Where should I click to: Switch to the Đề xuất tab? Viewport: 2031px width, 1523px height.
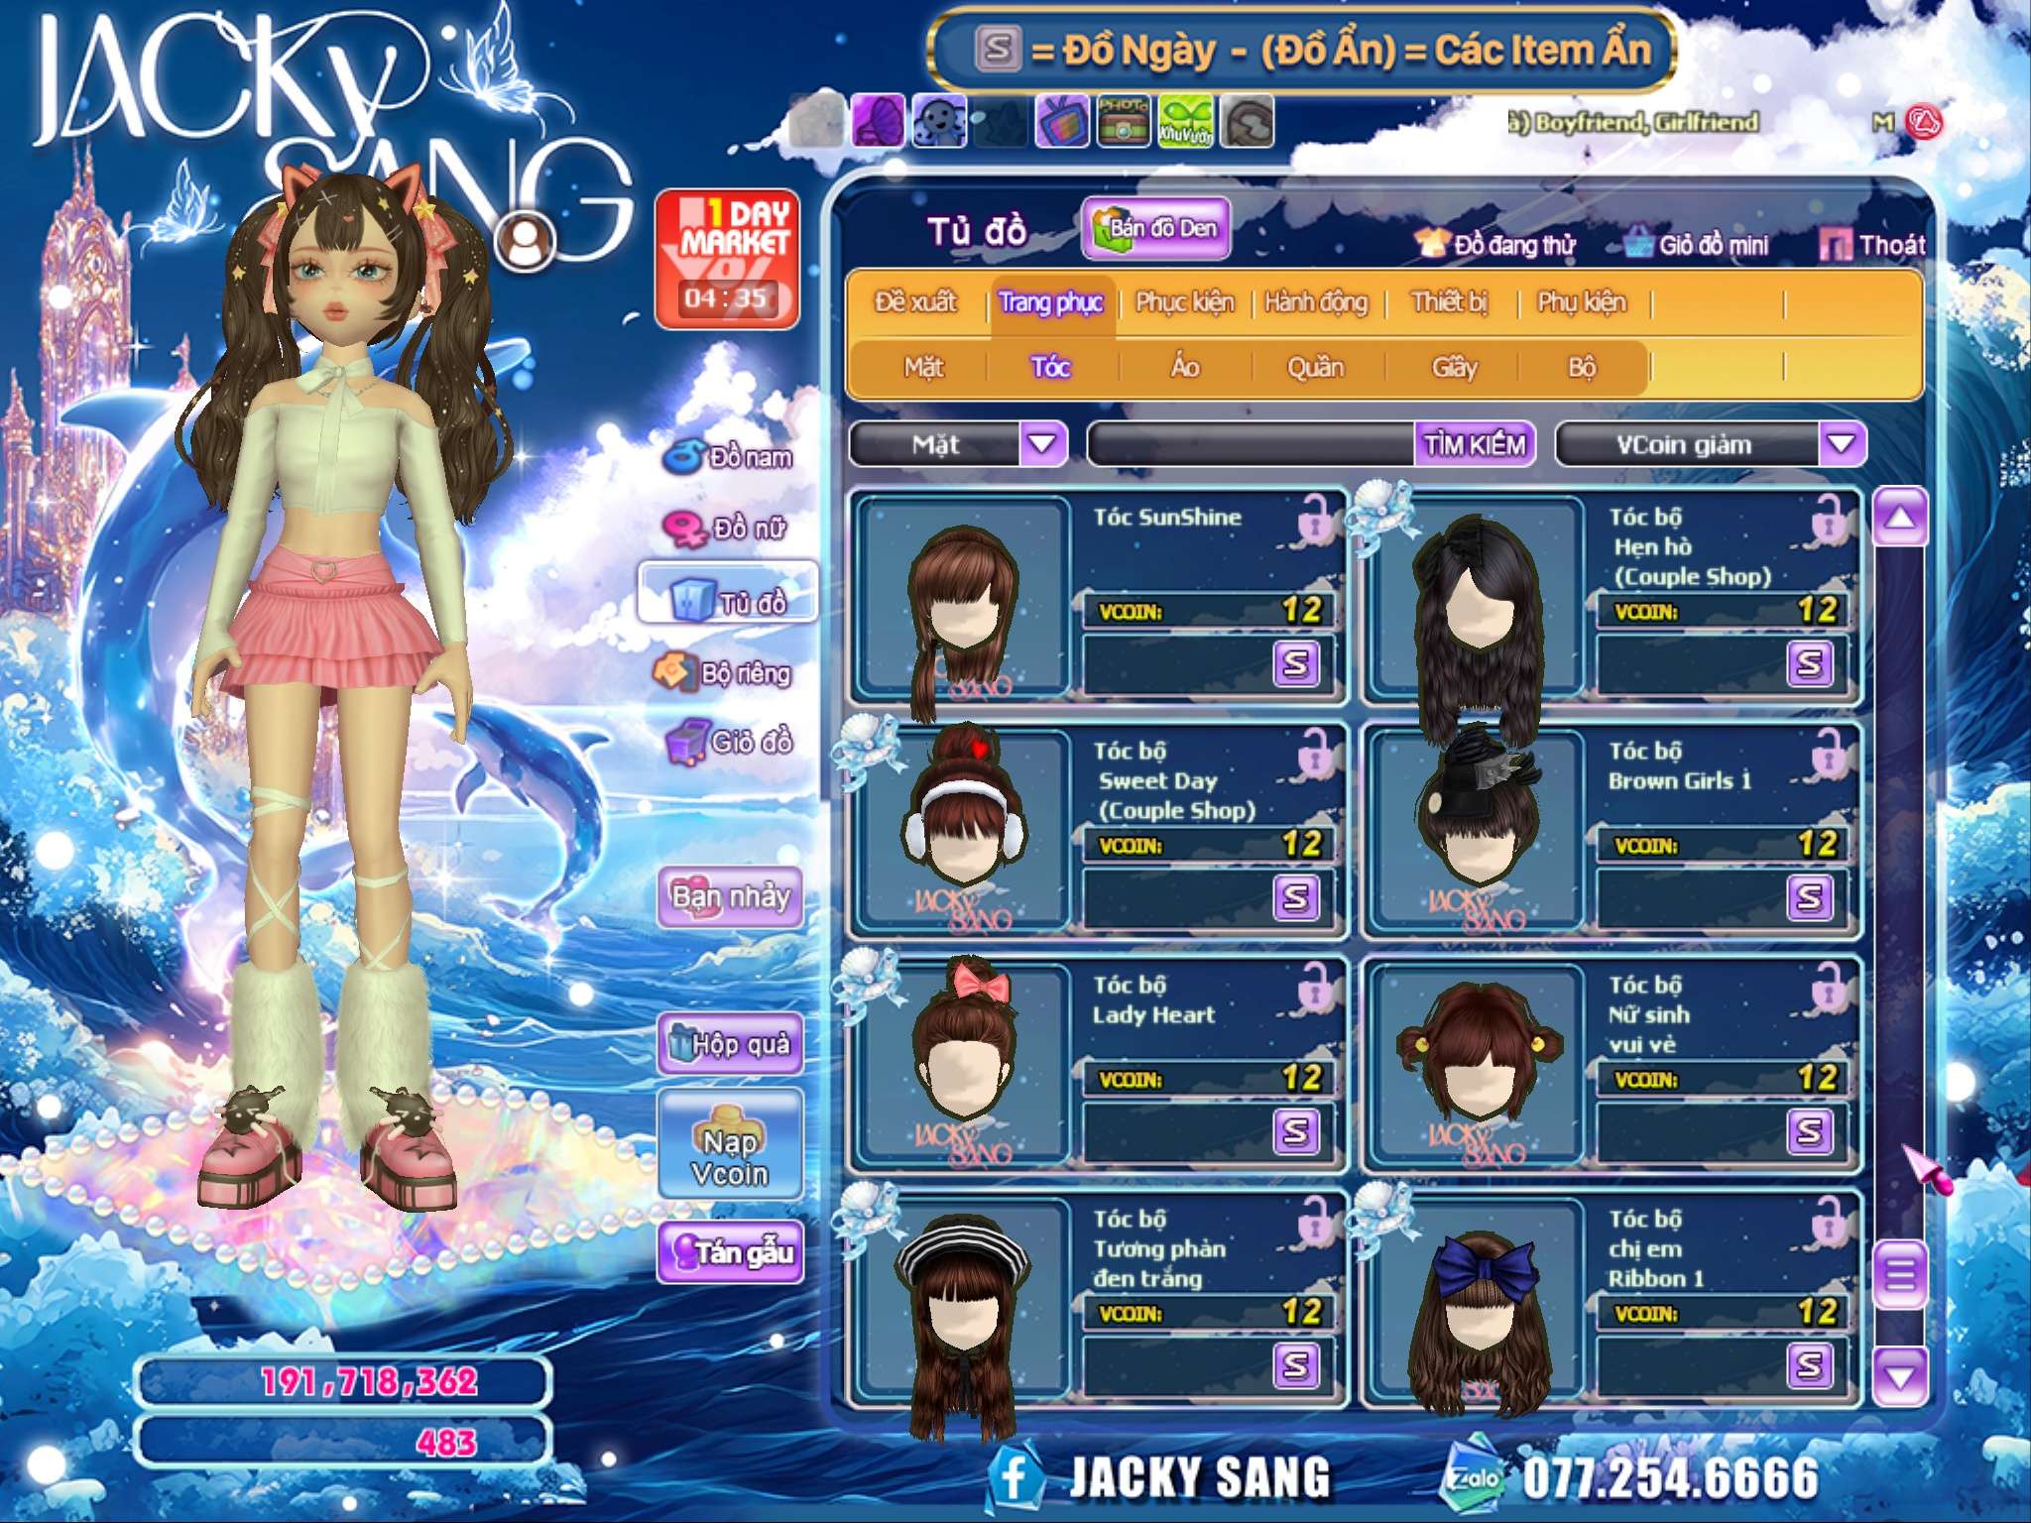pos(915,302)
